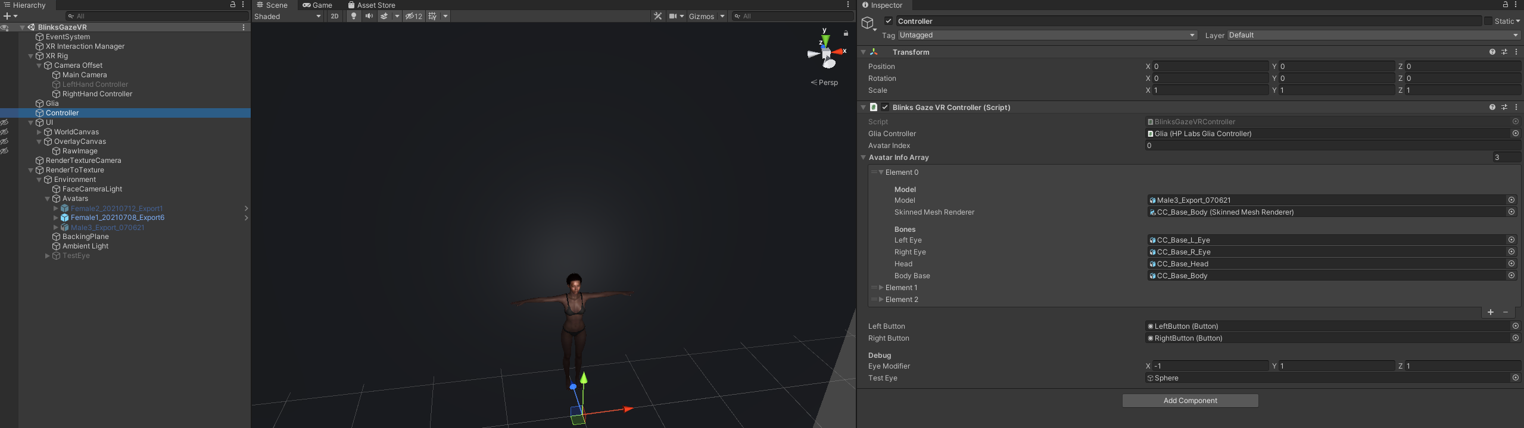This screenshot has height=428, width=1524.
Task: Click Hierarchy create plus button
Action: pyautogui.click(x=7, y=16)
